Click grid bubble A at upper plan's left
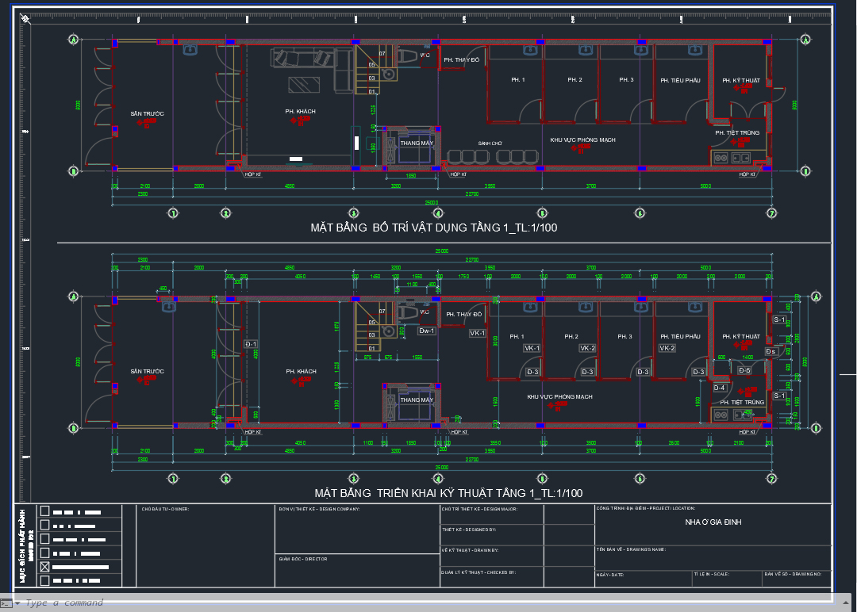Image resolution: width=857 pixels, height=612 pixels. (x=74, y=40)
